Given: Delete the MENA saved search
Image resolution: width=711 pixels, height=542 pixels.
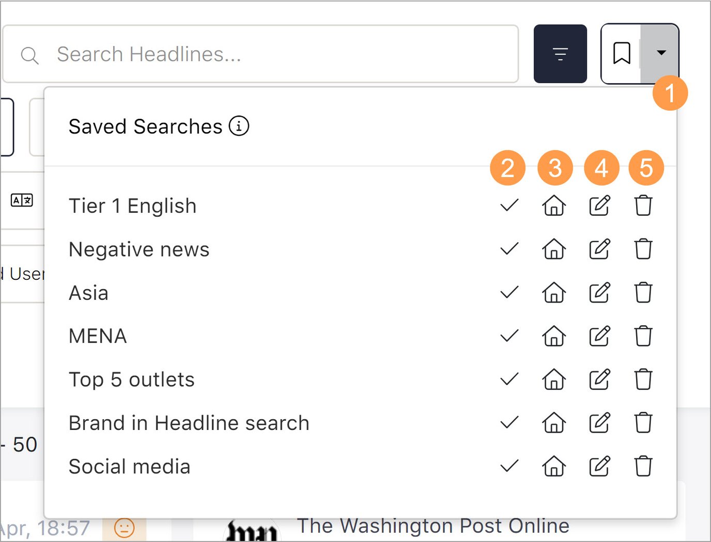Looking at the screenshot, I should (644, 336).
